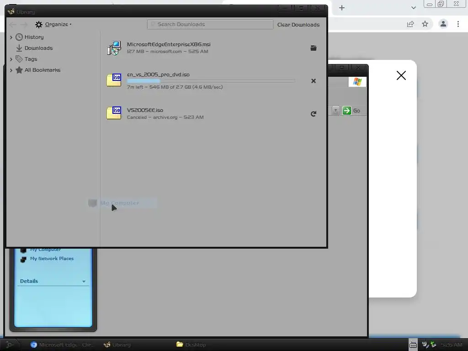Click the MicrosoftEdgeEnterpriseX86.msi installer icon
The width and height of the screenshot is (468, 351).
coord(114,48)
